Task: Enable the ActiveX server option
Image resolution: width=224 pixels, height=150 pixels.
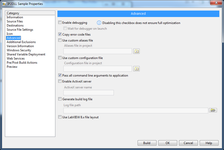Action: point(60,81)
